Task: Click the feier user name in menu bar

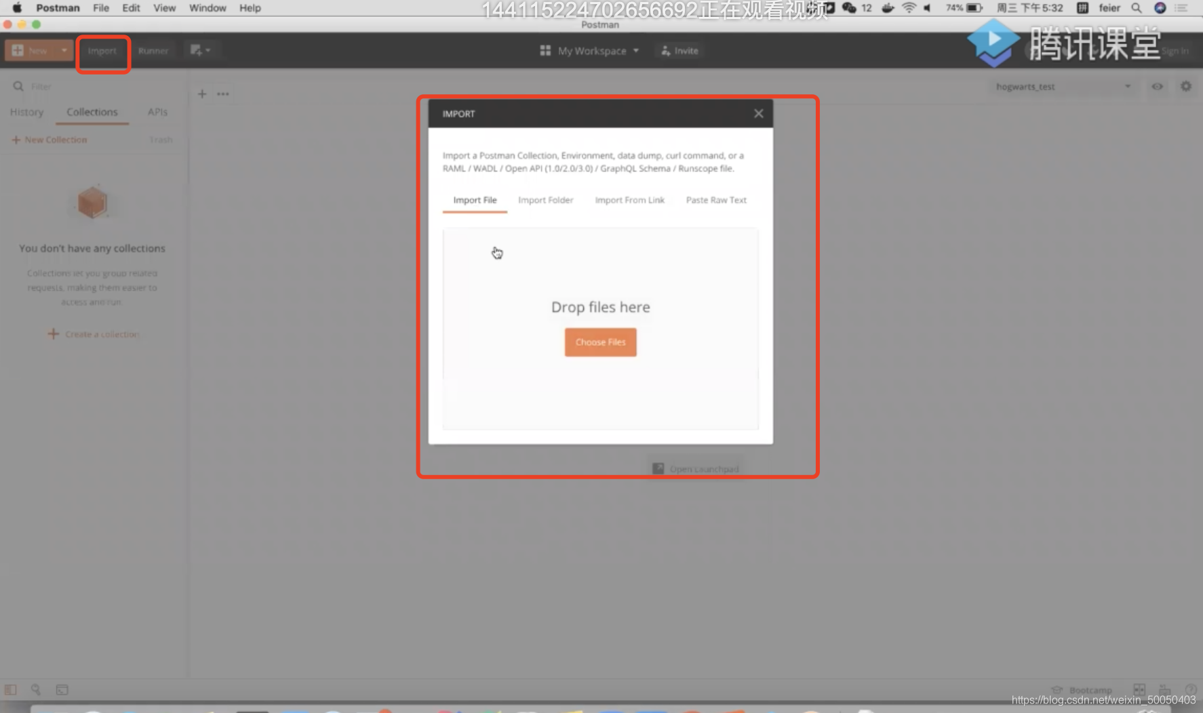Action: 1109,8
